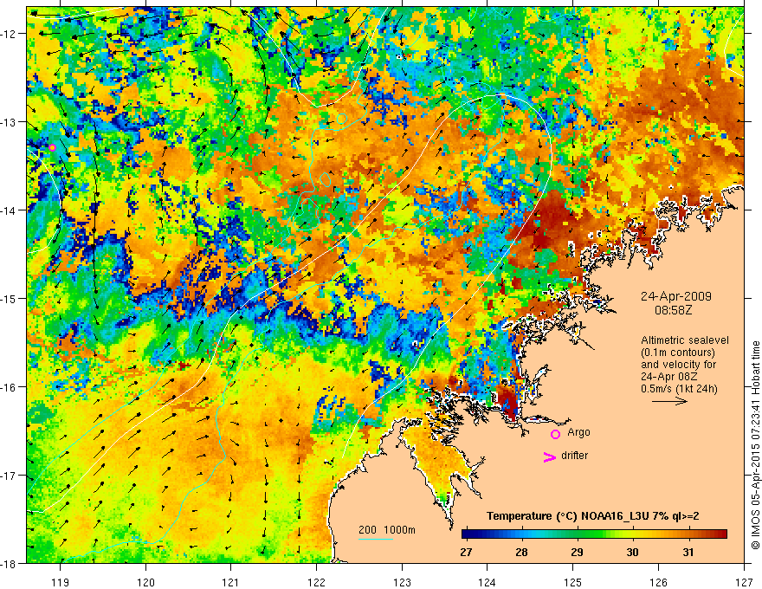Click the 'and velocity for' caption line

pos(679,365)
